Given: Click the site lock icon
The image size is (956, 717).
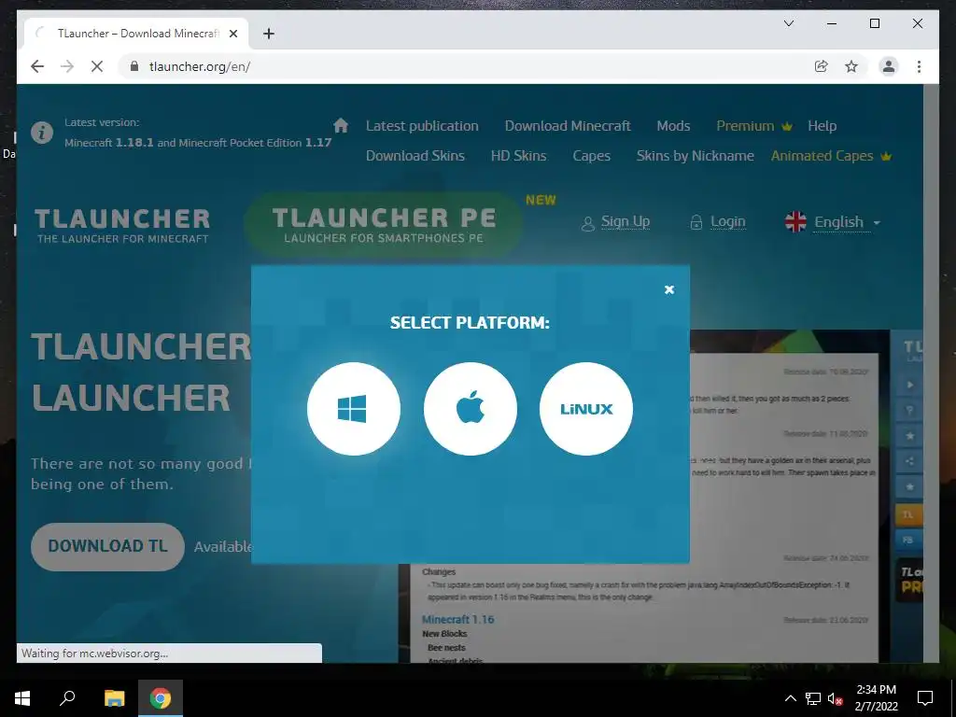Looking at the screenshot, I should 134,66.
